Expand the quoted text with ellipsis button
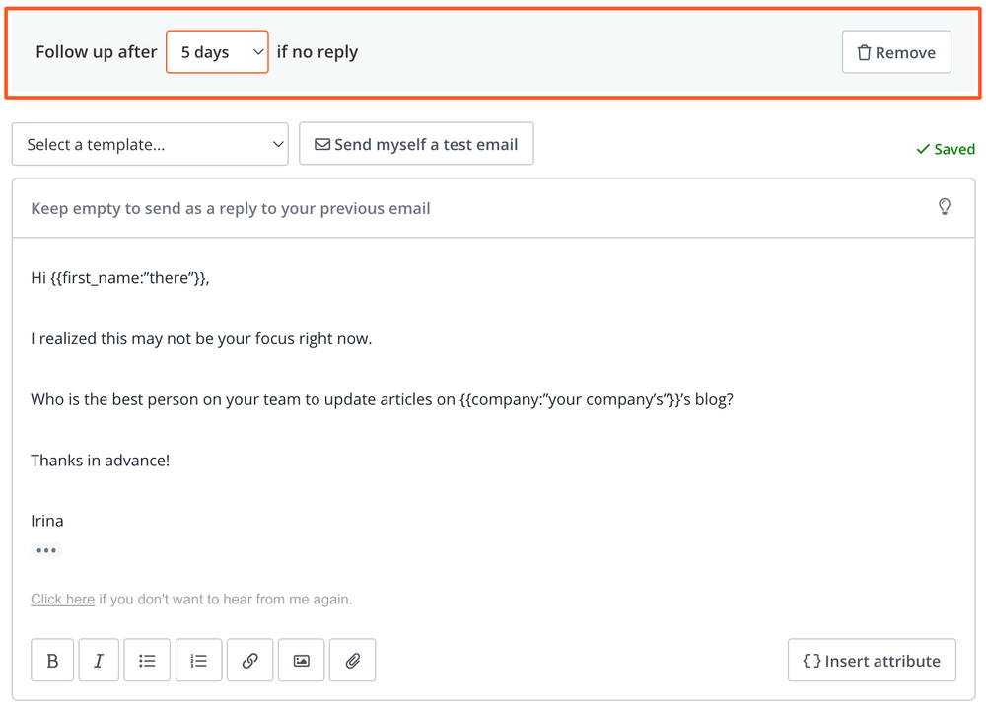The width and height of the screenshot is (986, 710). click(x=45, y=550)
